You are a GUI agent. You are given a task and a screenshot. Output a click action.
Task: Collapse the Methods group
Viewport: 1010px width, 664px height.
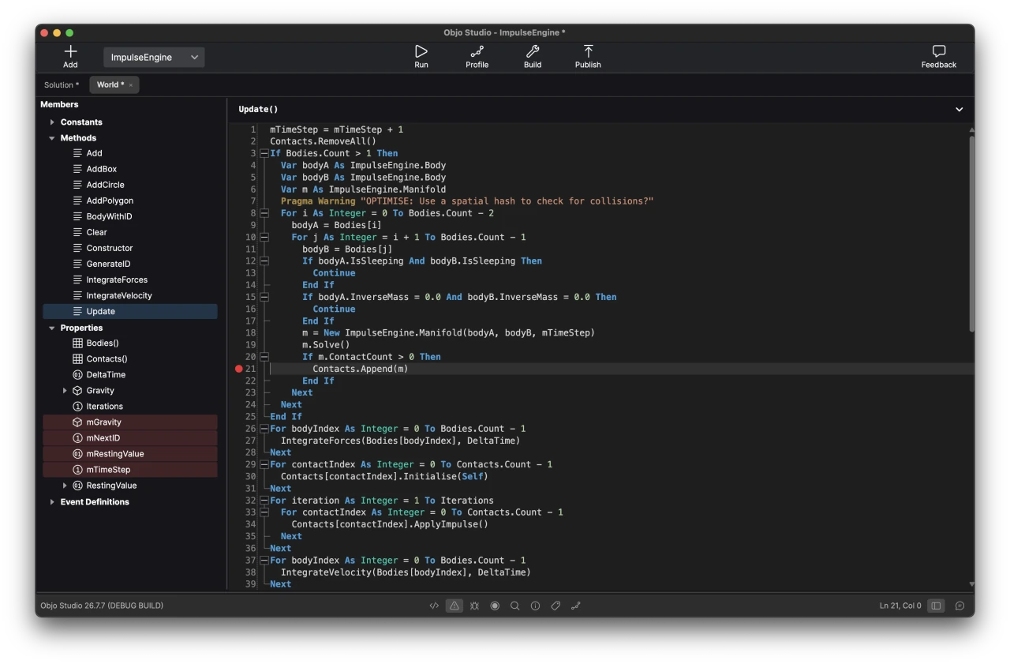point(52,138)
